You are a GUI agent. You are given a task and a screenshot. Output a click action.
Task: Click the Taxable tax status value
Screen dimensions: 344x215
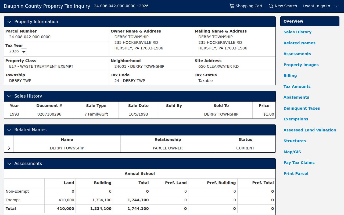(x=206, y=81)
